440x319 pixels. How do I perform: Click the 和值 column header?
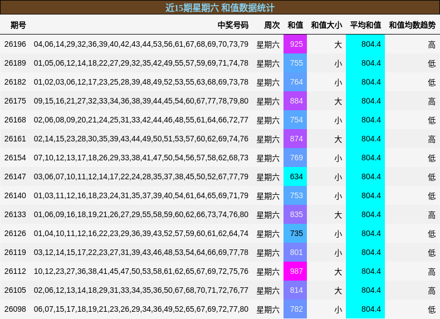pyautogui.click(x=295, y=25)
